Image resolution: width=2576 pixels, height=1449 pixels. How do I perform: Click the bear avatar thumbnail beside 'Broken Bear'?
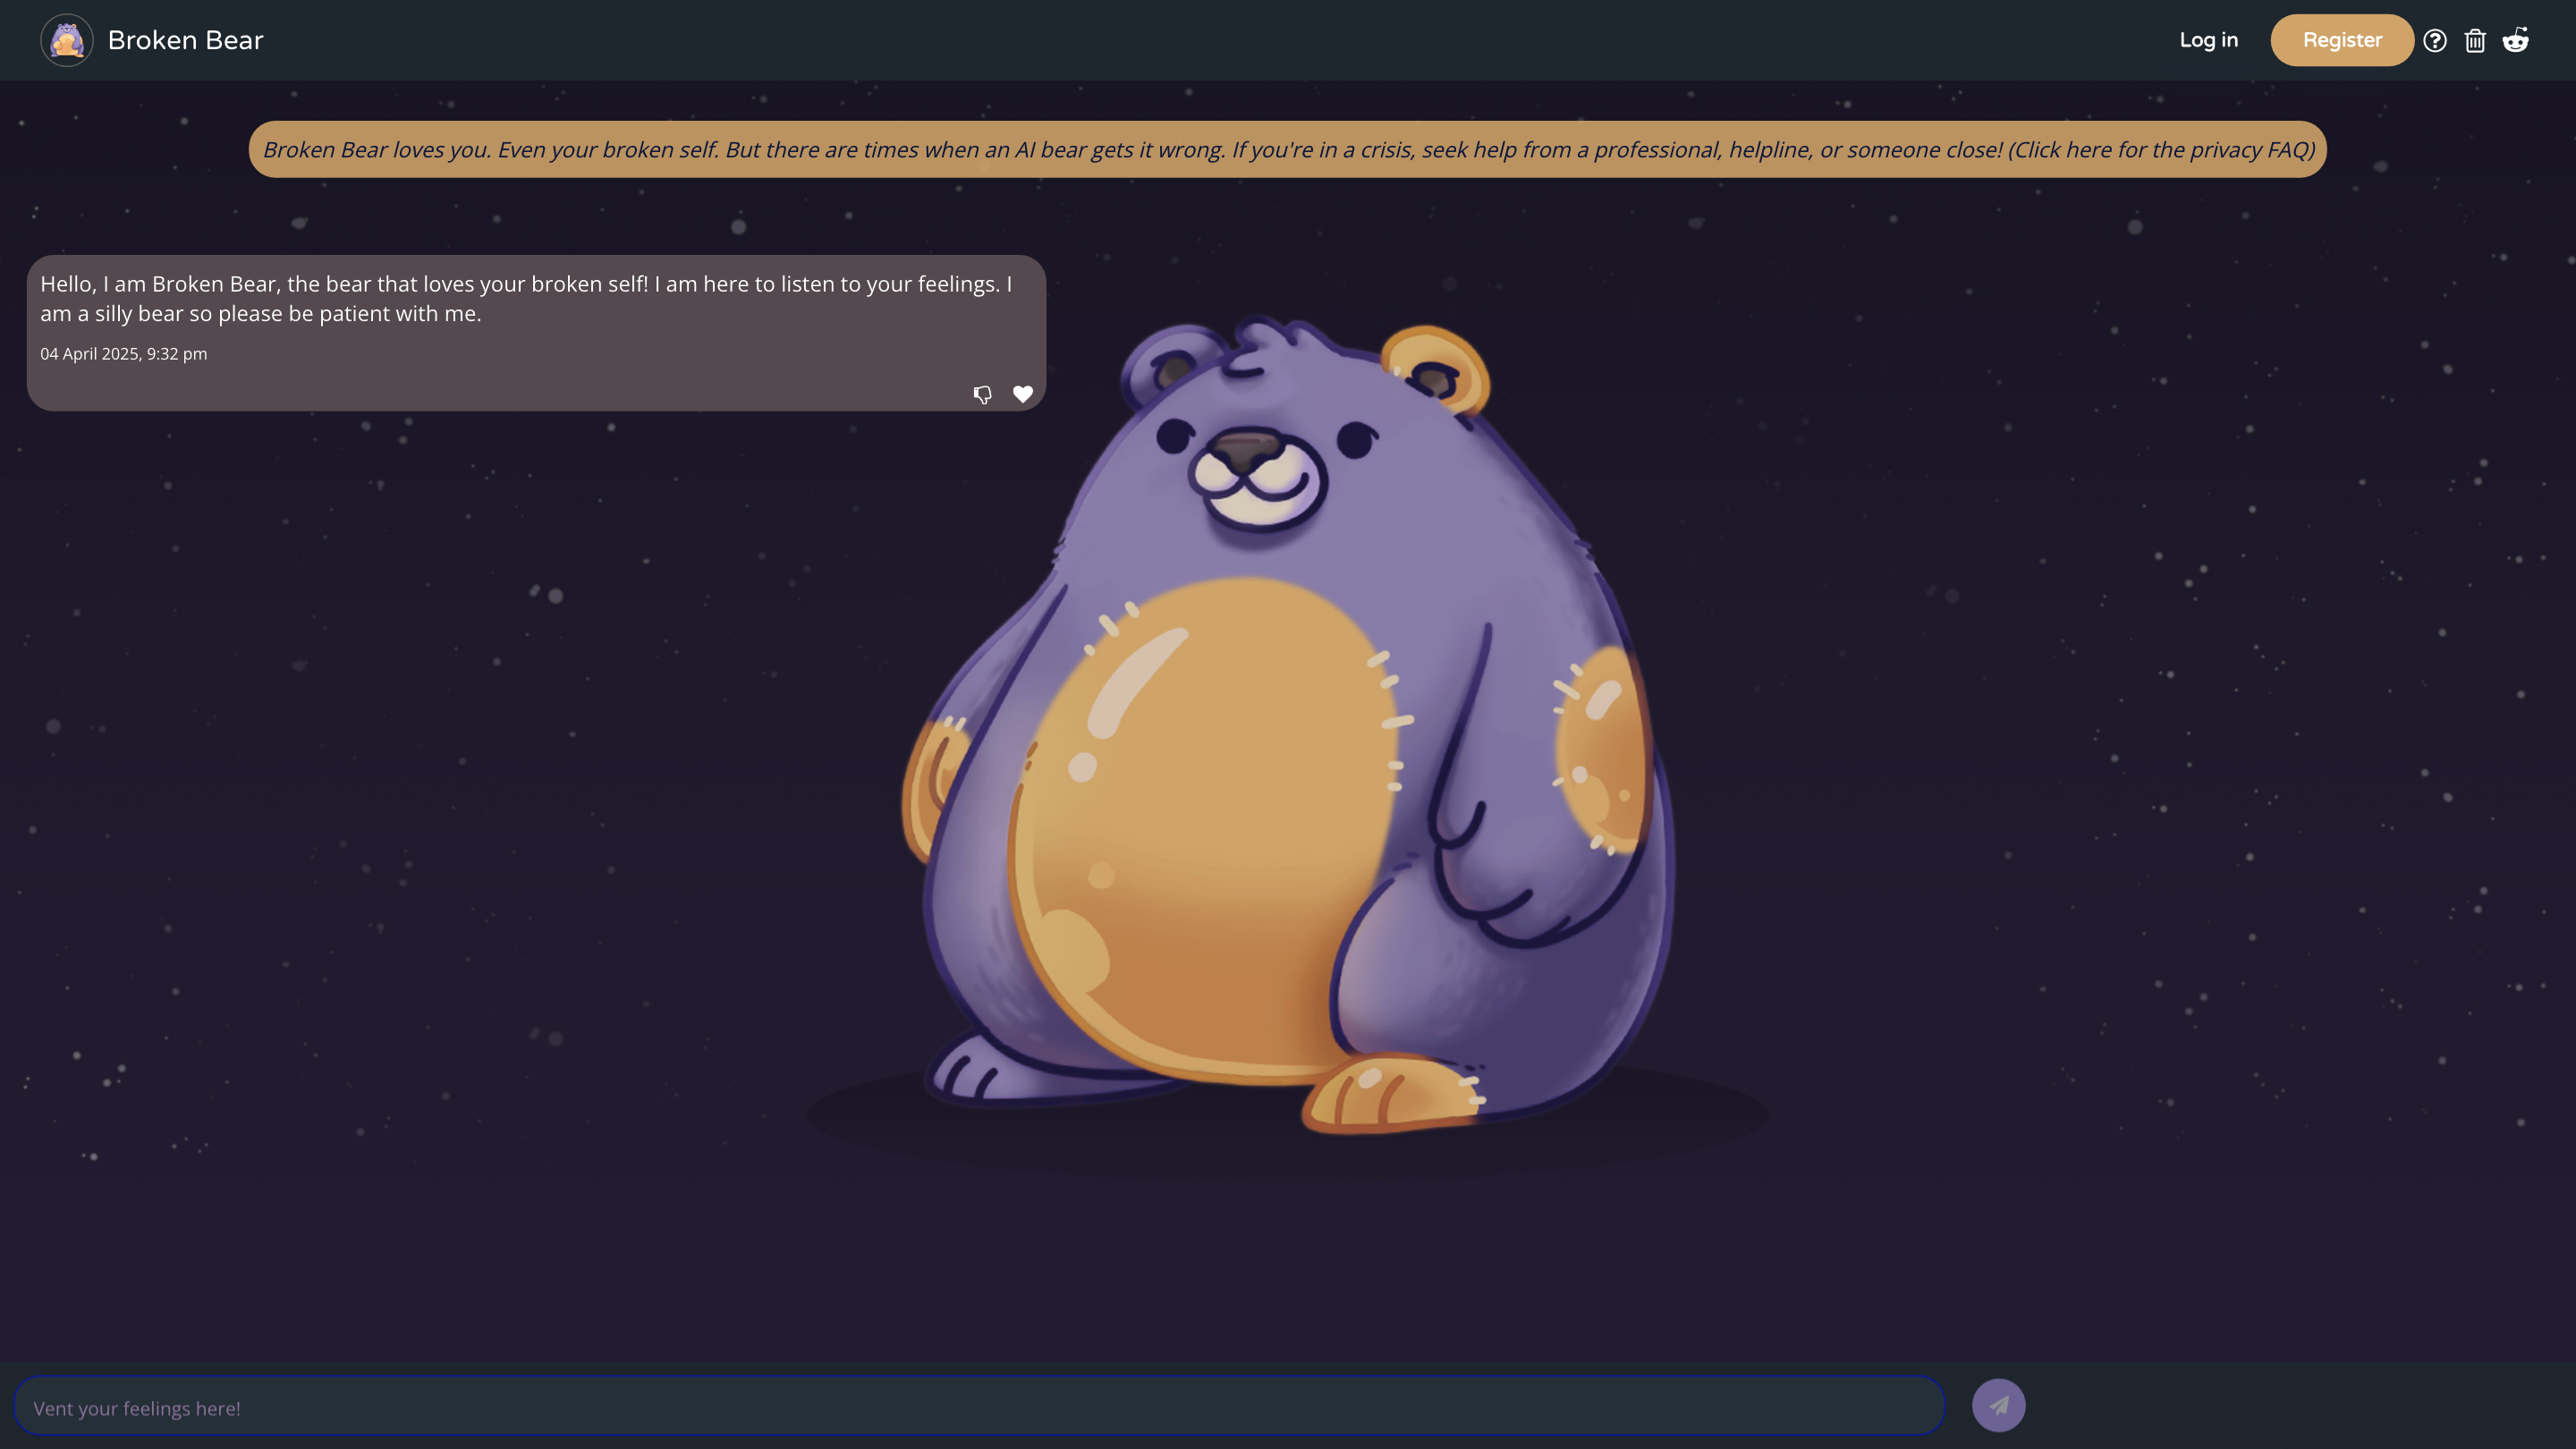coord(66,40)
